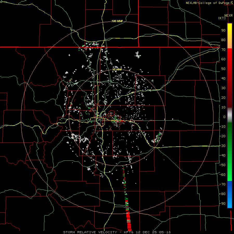Select the 40 value on velocity scale

(x=223, y=79)
